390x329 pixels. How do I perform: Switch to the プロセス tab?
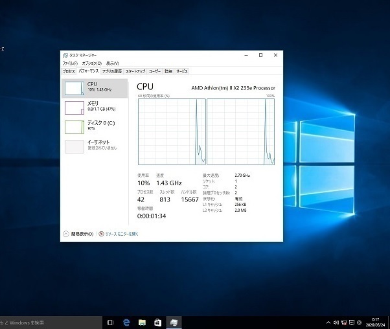69,71
